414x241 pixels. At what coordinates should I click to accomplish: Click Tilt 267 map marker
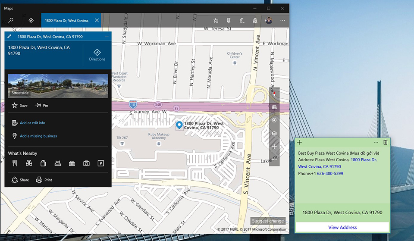coord(122,144)
